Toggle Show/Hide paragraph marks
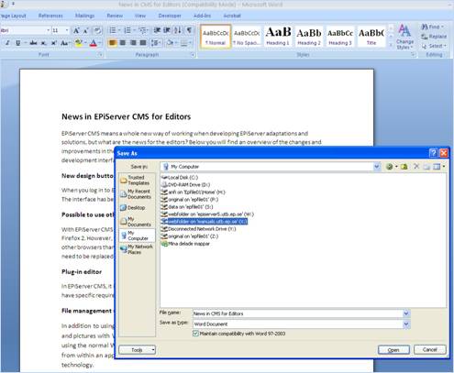This screenshot has width=454, height=373. click(189, 30)
